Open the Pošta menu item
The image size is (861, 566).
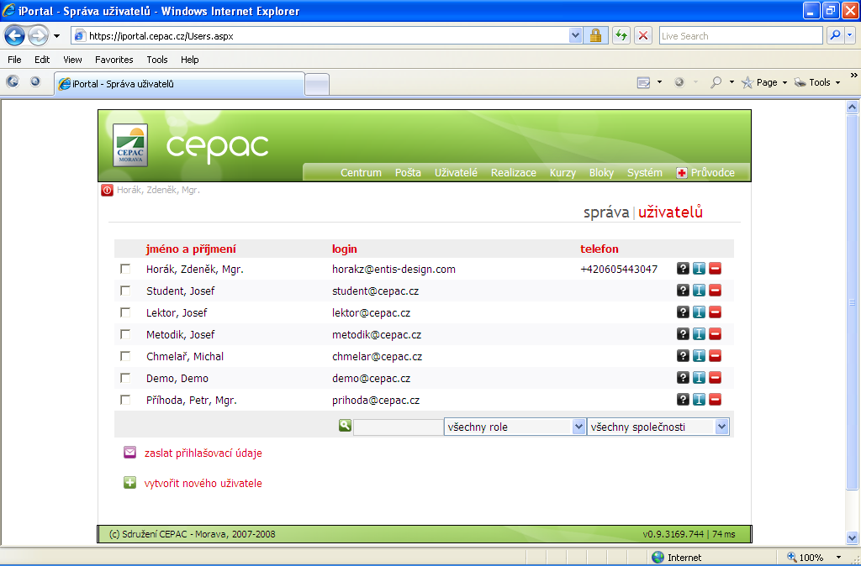(x=408, y=173)
